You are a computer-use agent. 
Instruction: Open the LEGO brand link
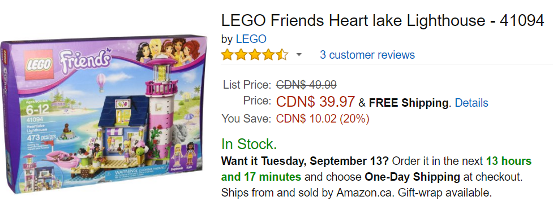251,38
